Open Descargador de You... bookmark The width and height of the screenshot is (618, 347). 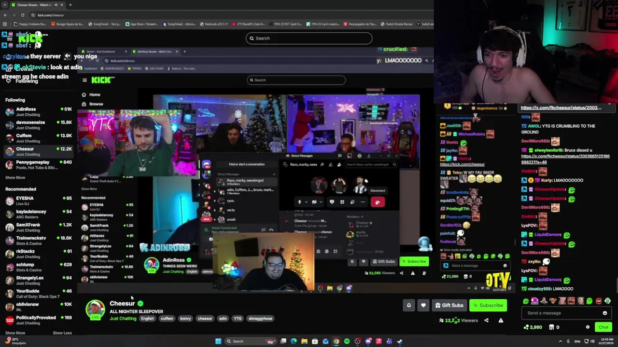[360, 24]
